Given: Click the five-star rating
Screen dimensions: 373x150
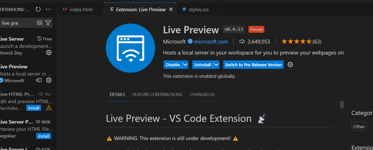Looking at the screenshot, I should (x=297, y=41).
